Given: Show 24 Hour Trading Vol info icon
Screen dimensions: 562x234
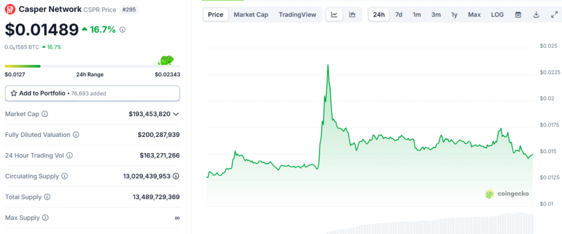Looking at the screenshot, I should coord(70,156).
